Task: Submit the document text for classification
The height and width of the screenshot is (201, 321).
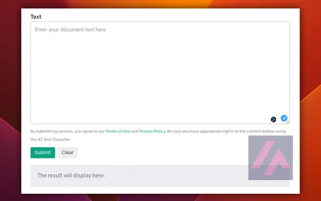Action: coord(43,153)
